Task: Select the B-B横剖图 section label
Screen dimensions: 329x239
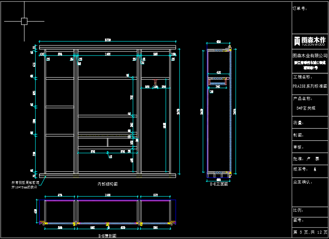Action: tap(107, 236)
